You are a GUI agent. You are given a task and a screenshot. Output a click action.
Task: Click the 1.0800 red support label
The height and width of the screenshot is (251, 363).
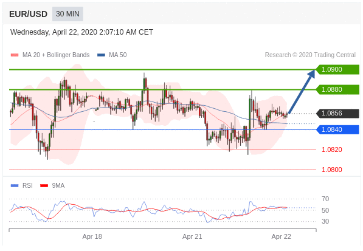tap(332, 170)
